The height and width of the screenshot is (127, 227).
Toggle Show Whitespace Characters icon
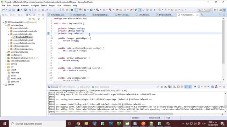pos(155,10)
